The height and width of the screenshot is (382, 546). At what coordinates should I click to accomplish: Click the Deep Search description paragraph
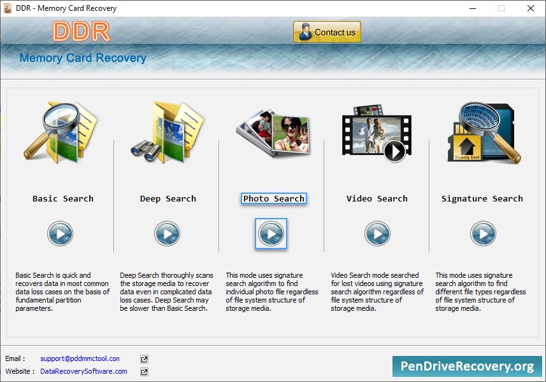(166, 292)
